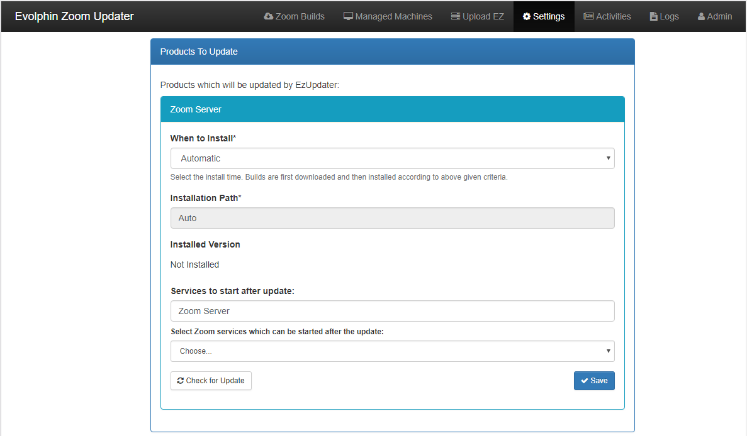747x436 pixels.
Task: Open the Logs page
Action: tap(664, 16)
